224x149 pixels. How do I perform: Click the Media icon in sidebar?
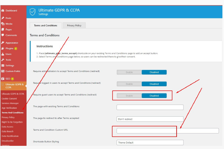pyautogui.click(x=3, y=24)
